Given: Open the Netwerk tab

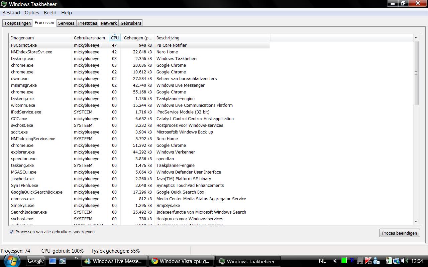Looking at the screenshot, I should 109,23.
